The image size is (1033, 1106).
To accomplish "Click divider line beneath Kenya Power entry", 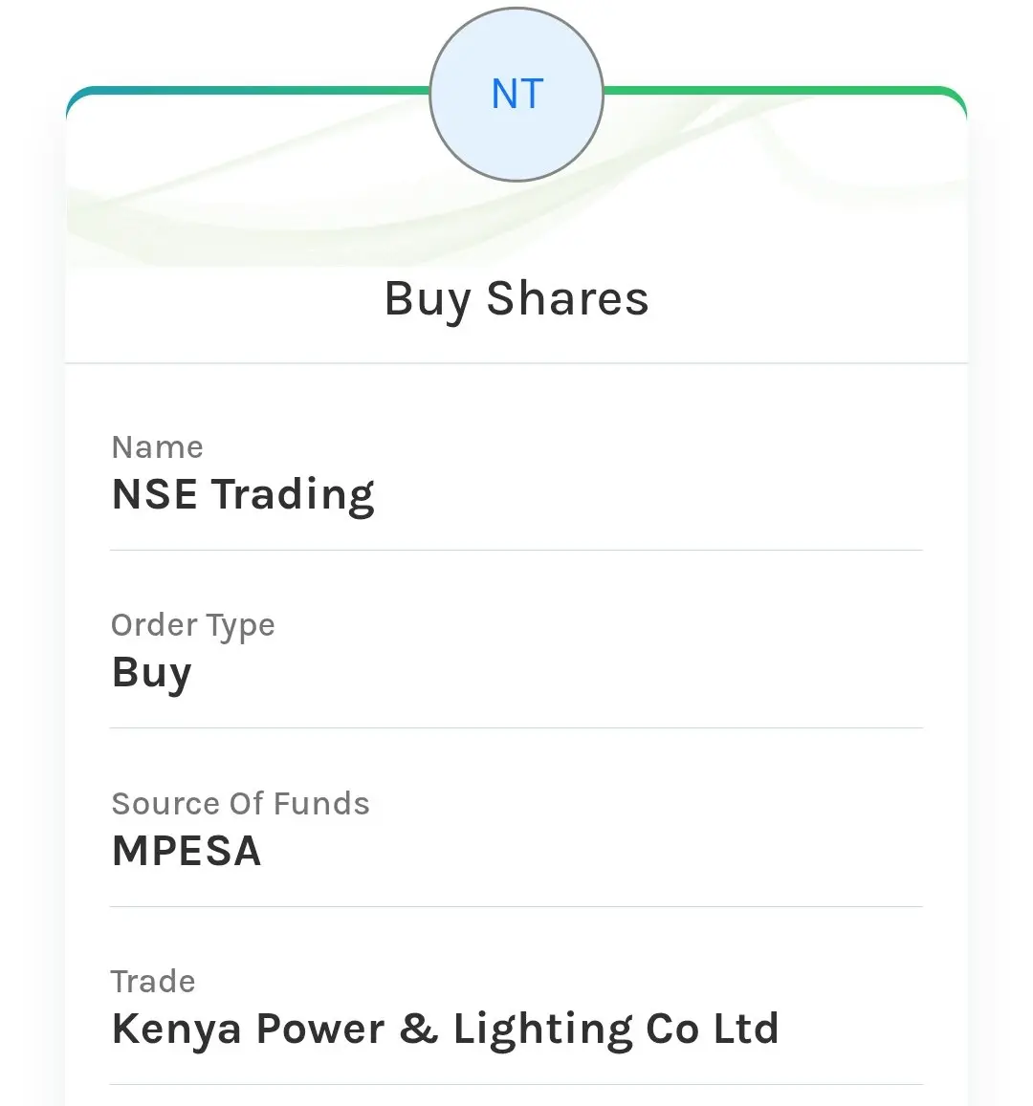I will point(516,1084).
